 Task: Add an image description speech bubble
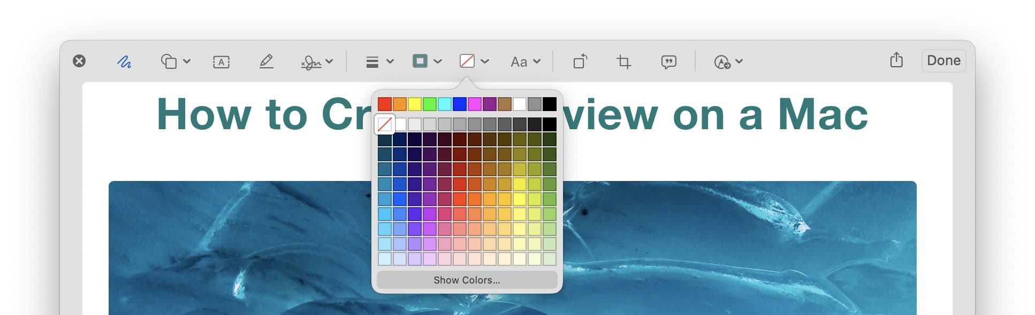[668, 62]
